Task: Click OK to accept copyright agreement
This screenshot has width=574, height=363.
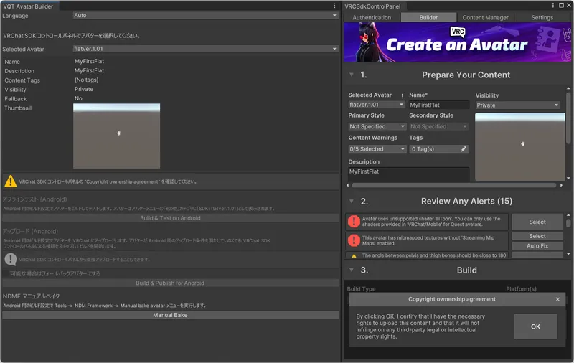Action: 535,326
